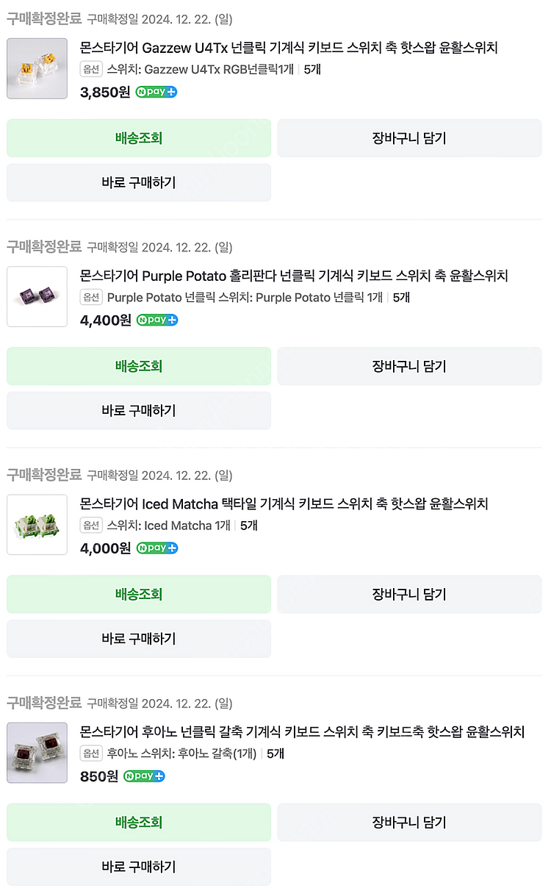The image size is (551, 896).
Task: Open the 몬스타기어 Iced Matcha product title
Action: coord(284,503)
